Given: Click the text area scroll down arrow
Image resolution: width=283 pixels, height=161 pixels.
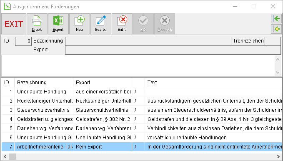Looking at the screenshot, I should click(278, 73).
